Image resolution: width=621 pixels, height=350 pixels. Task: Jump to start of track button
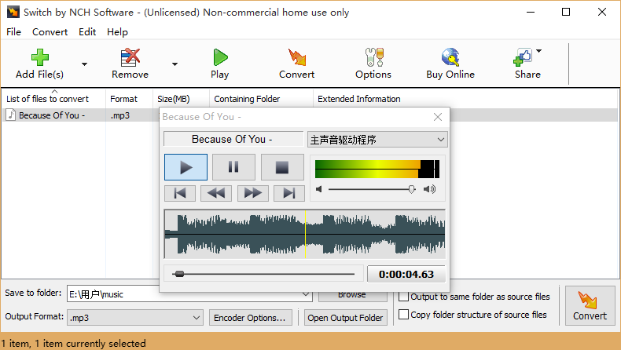180,193
